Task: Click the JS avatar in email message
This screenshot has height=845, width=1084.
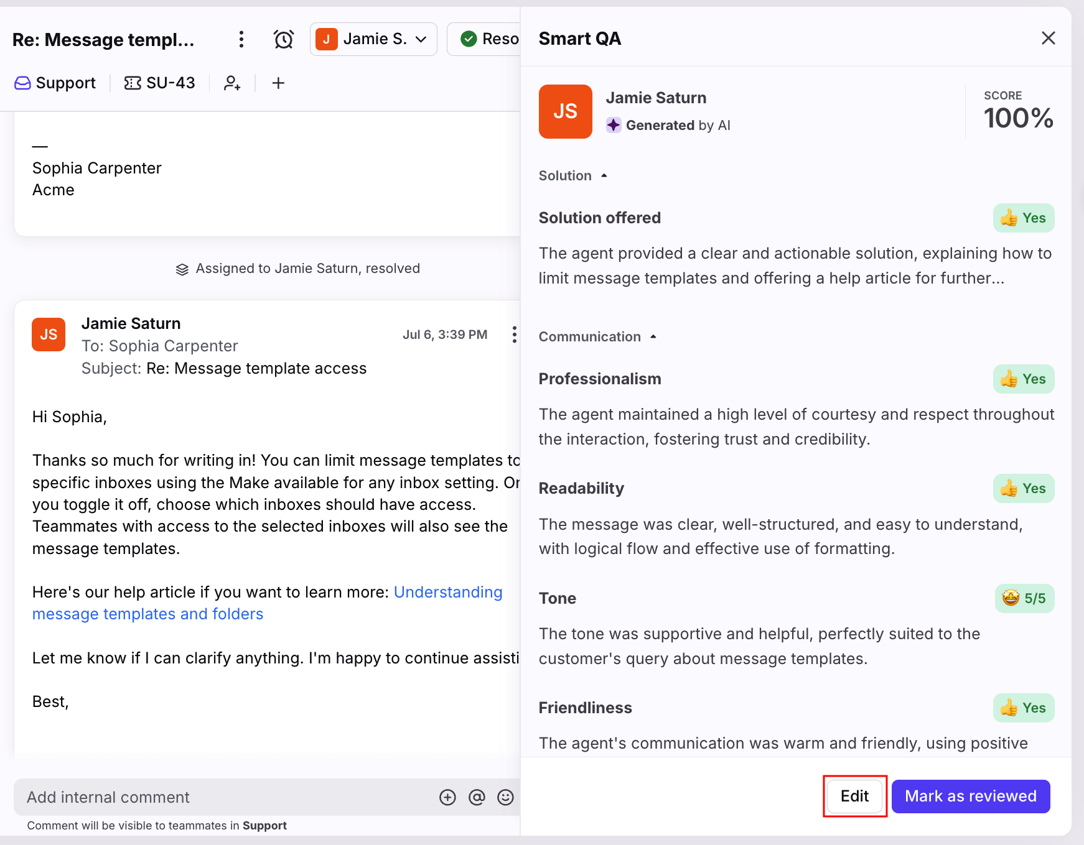Action: point(49,335)
